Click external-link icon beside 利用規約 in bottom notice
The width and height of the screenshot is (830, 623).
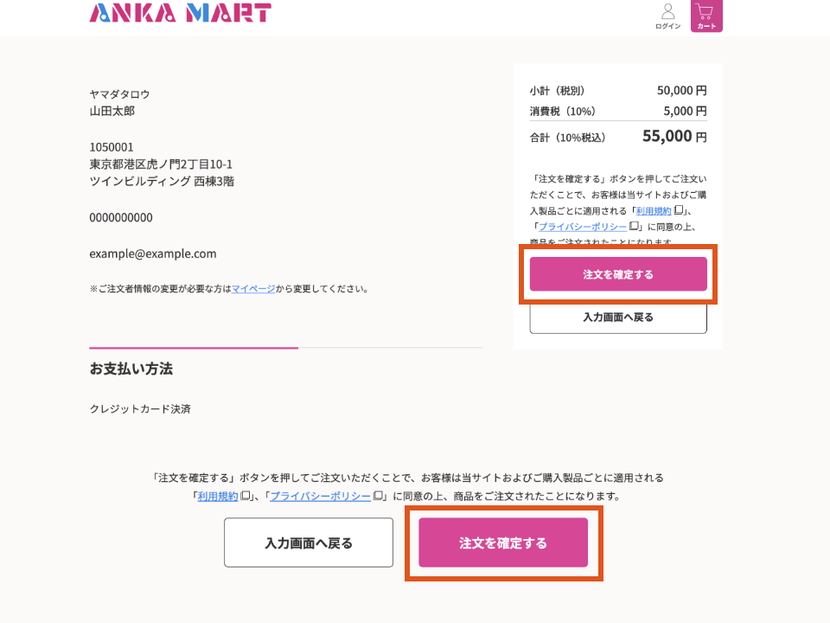pyautogui.click(x=246, y=496)
